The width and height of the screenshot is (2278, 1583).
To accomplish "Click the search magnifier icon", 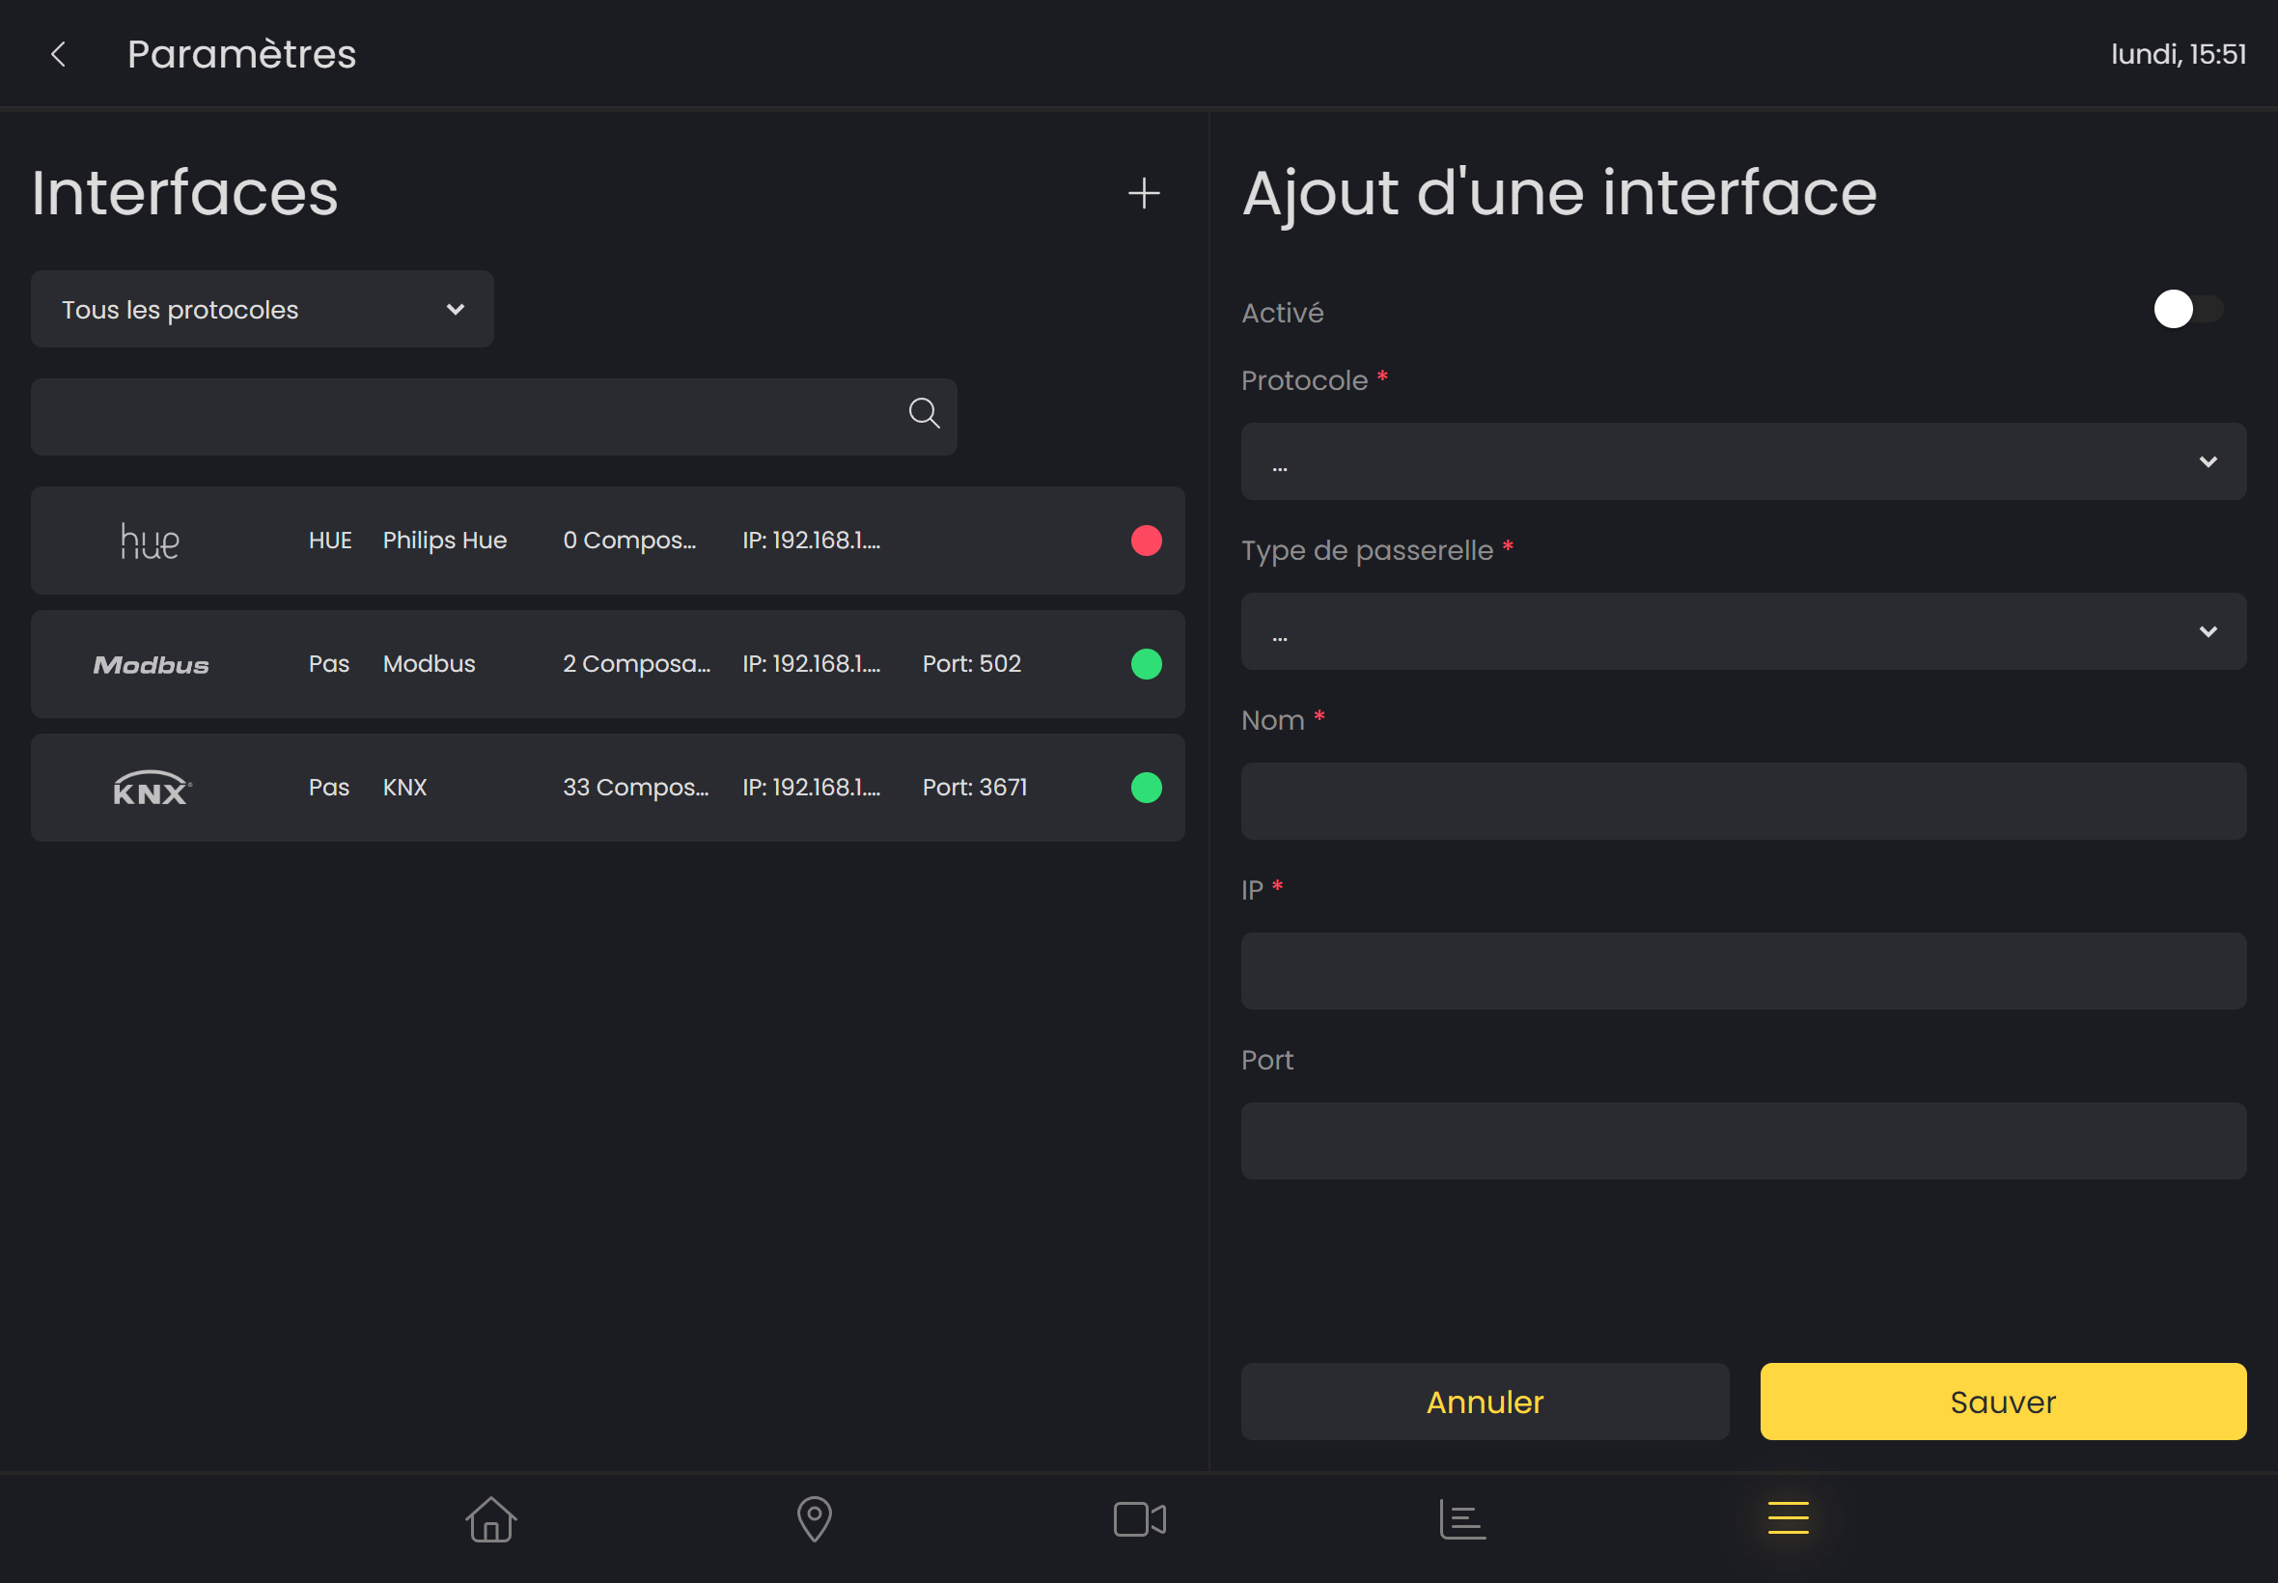I will (924, 413).
